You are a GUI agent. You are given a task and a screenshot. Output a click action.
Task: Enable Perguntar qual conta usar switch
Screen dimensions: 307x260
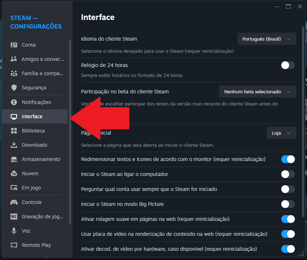point(288,189)
